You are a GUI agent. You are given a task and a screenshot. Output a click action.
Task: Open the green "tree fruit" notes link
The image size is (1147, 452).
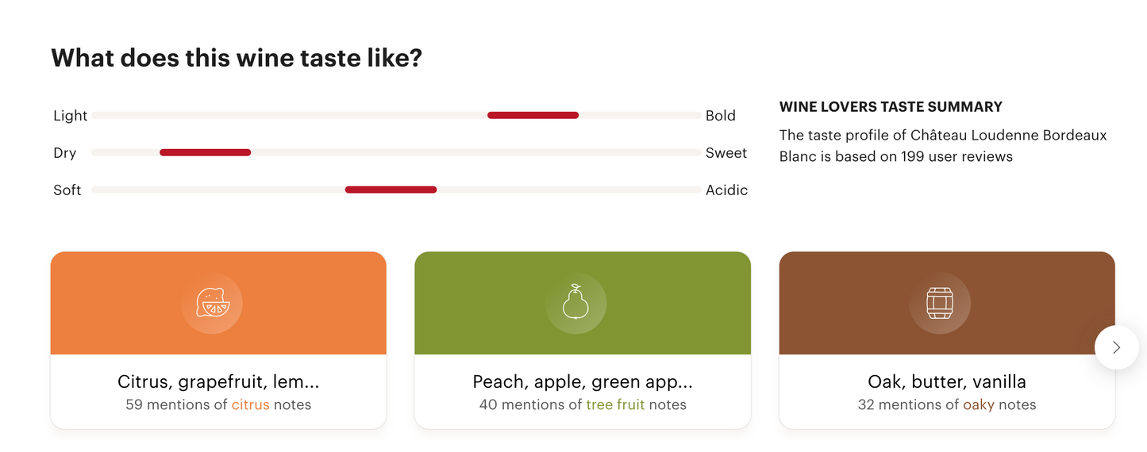click(615, 404)
